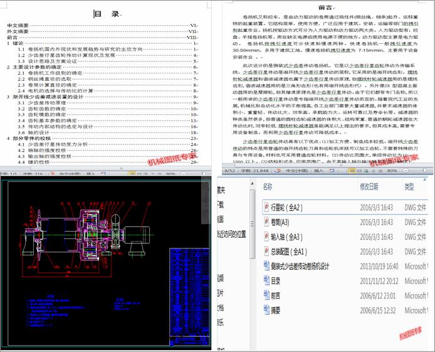The height and width of the screenshot is (352, 435).
Task: Sort files by 修改日期 column header
Action: coord(369,187)
